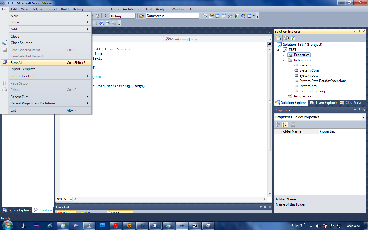This screenshot has width=368, height=230.
Task: Open the Properties panel window position dropdown arrow
Action: coord(355,110)
